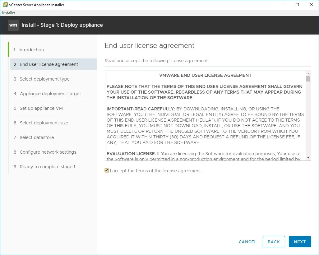Click the vCenter installer title bar icon
319x255 pixels.
click(x=5, y=5)
